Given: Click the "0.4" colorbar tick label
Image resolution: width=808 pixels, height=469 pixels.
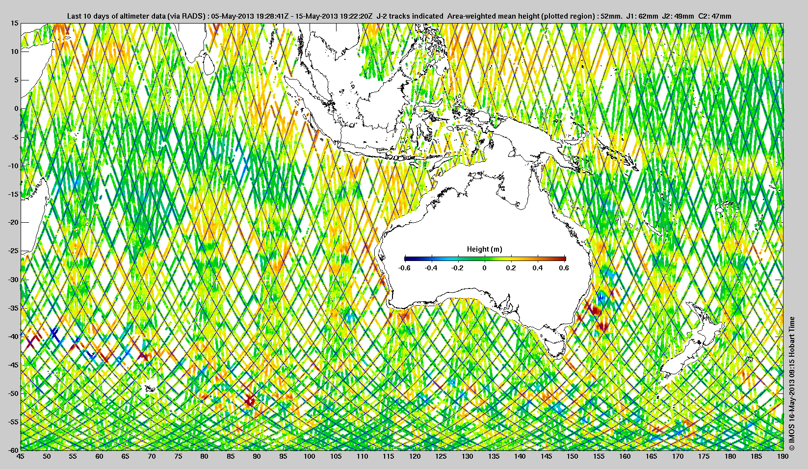Looking at the screenshot, I should 538,268.
